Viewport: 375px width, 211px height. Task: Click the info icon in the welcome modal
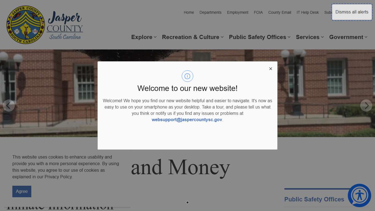pyautogui.click(x=187, y=76)
